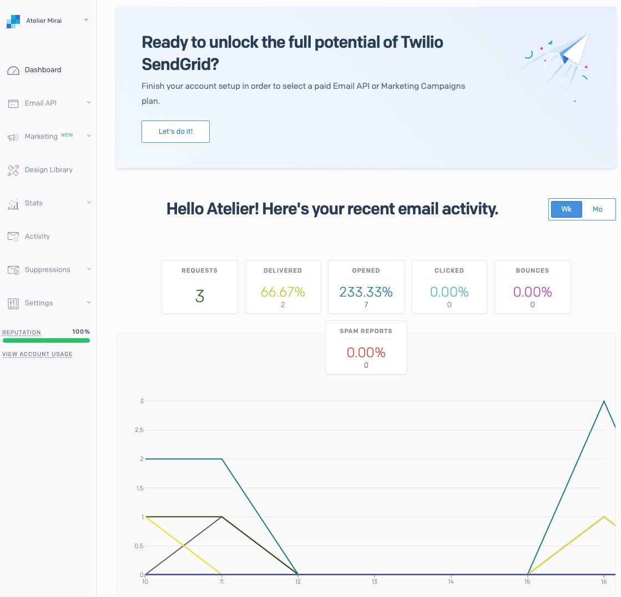This screenshot has width=621, height=597.
Task: Expand the Atelier Mirai account dropdown
Action: pyautogui.click(x=86, y=19)
